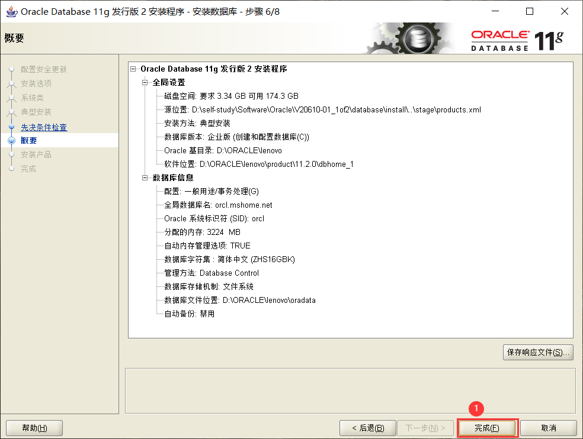
Task: Click 完成(F) to start installation
Action: click(x=487, y=428)
